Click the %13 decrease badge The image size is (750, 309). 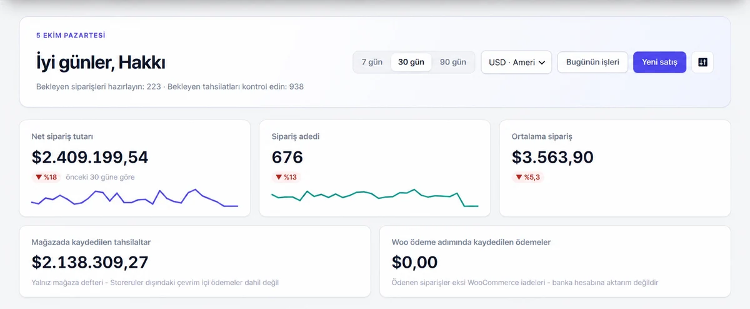coord(286,177)
